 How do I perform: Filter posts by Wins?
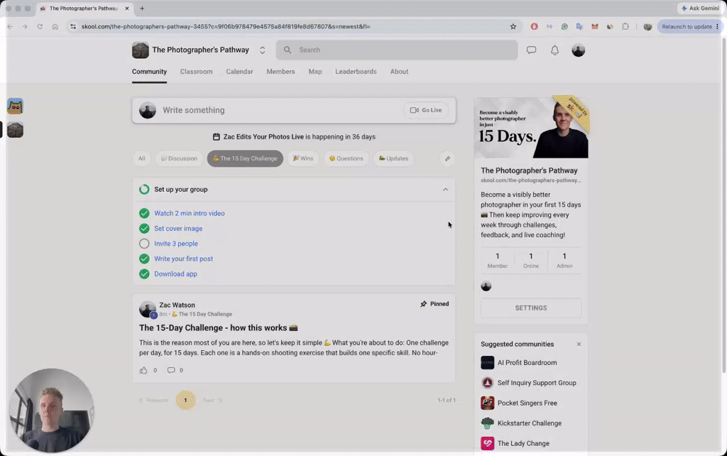[302, 158]
